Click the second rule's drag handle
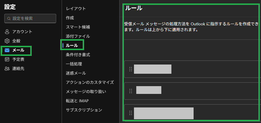Image resolution: width=261 pixels, height=123 pixels. [131, 91]
